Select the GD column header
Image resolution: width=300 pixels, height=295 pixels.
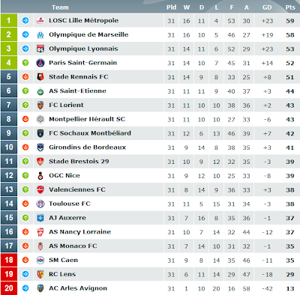pos(267,7)
